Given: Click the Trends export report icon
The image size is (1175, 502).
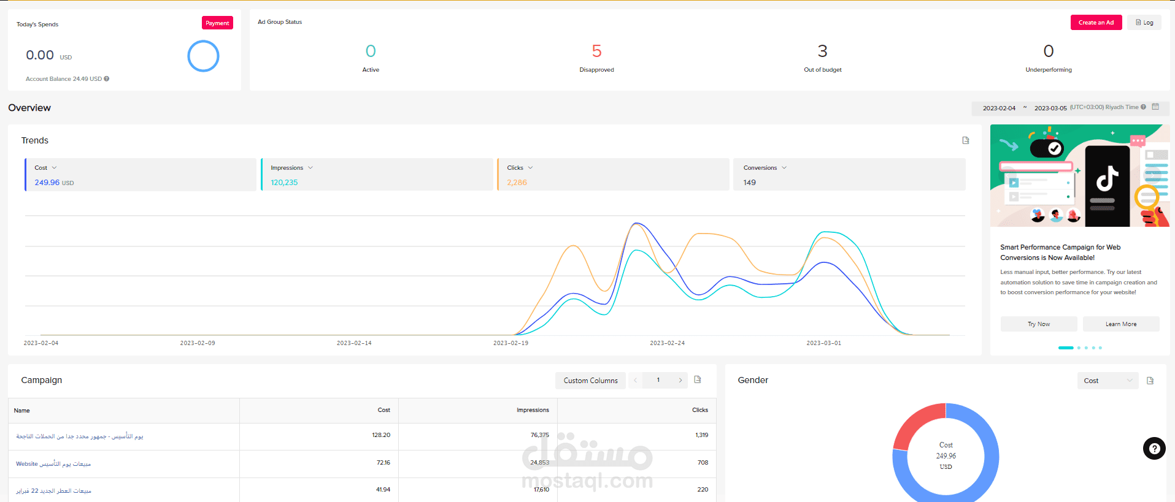Looking at the screenshot, I should pos(965,140).
